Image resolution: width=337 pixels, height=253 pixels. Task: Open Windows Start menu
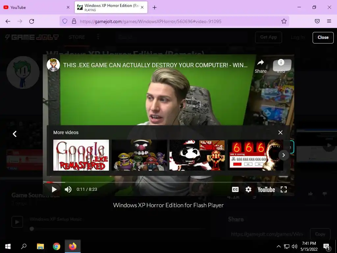click(8, 246)
